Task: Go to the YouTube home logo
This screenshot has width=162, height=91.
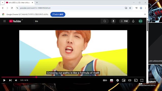Action: 15,21
